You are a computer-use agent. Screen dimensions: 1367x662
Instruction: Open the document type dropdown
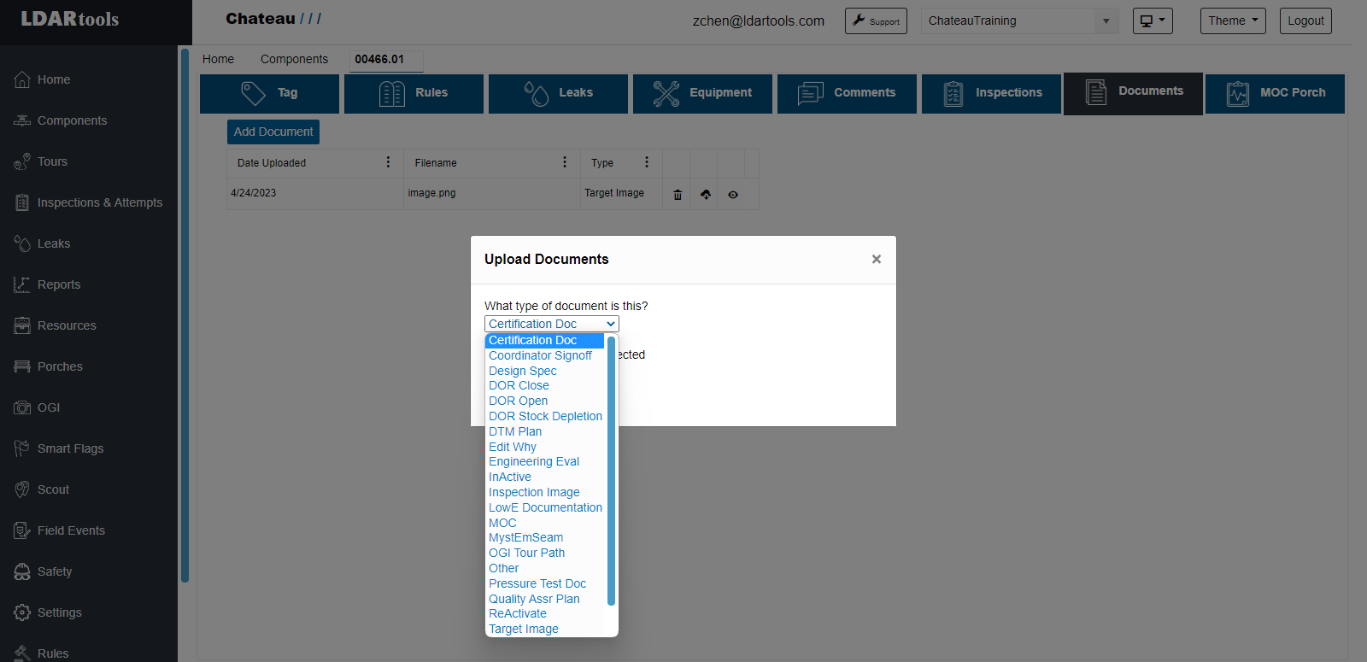pyautogui.click(x=552, y=324)
